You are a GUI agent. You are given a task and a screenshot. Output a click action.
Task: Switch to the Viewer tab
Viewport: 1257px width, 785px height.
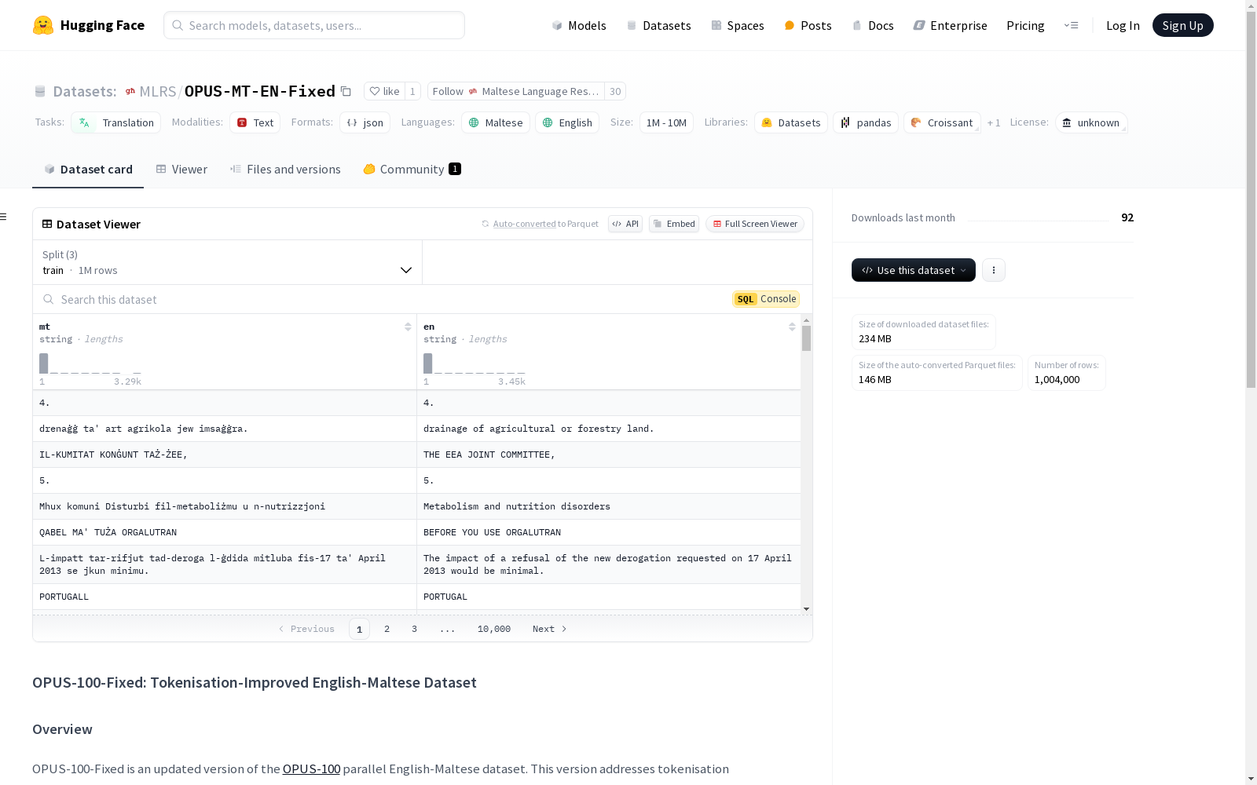pos(181,170)
